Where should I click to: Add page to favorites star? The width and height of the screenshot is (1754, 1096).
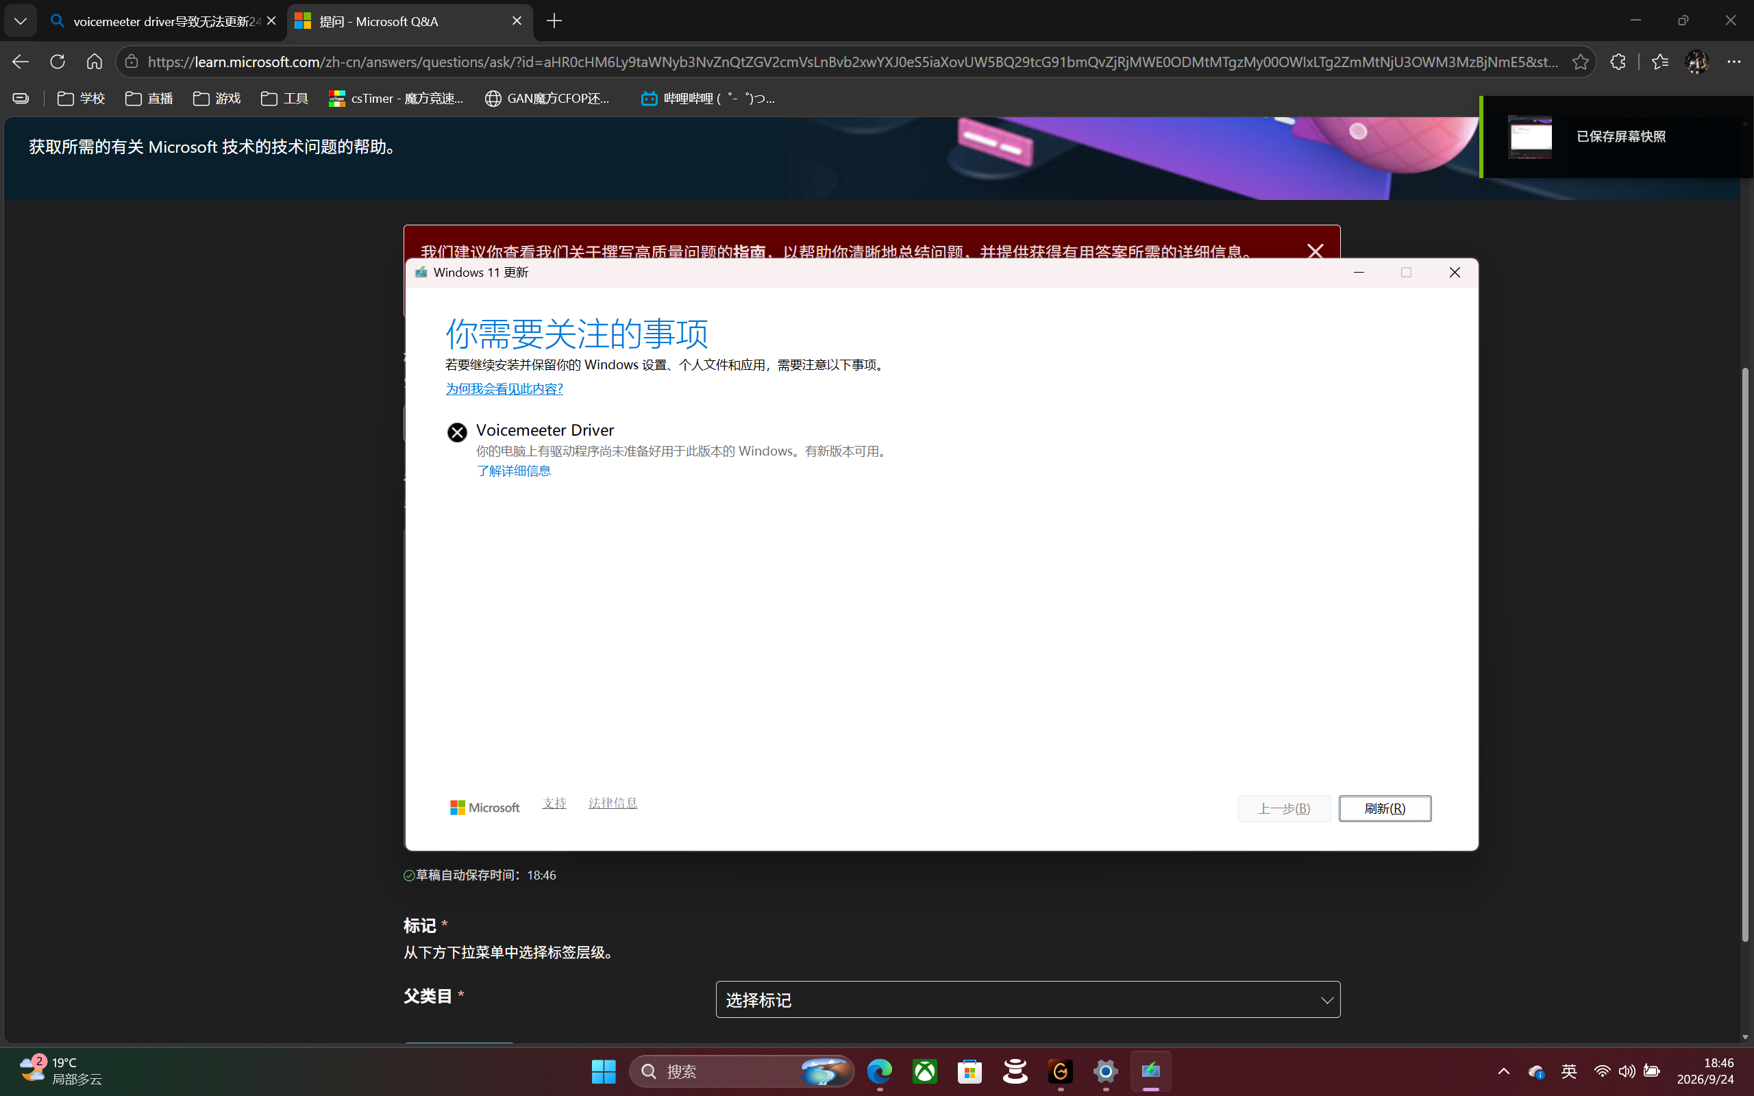1580,62
